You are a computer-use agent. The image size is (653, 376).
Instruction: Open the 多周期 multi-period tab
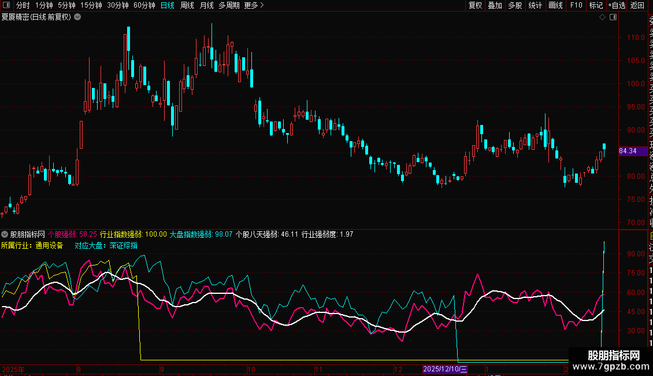(229, 5)
